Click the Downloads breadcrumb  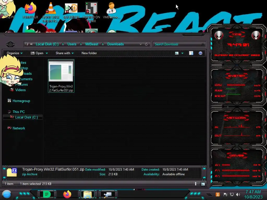[x=116, y=44]
